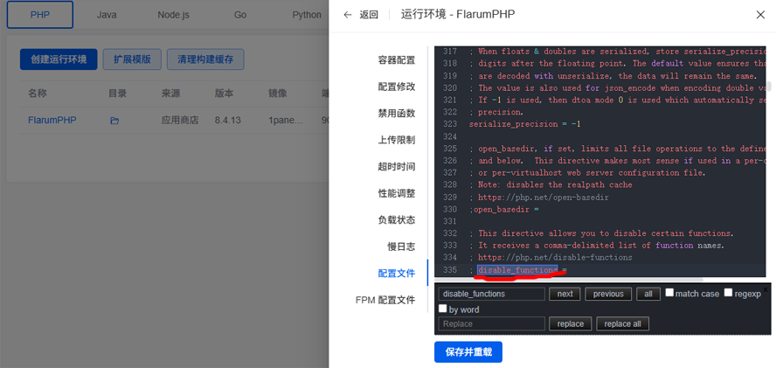Jump to previous search match
This screenshot has height=368, width=776.
click(x=608, y=295)
